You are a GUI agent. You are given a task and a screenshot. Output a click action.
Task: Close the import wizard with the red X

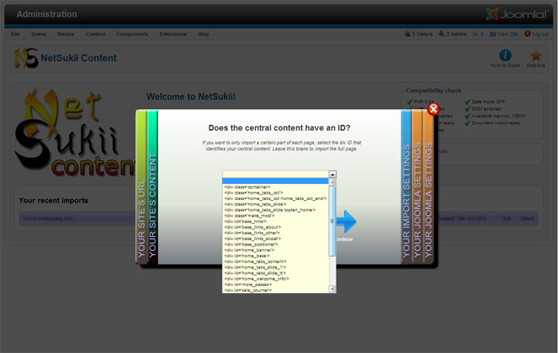click(x=433, y=109)
